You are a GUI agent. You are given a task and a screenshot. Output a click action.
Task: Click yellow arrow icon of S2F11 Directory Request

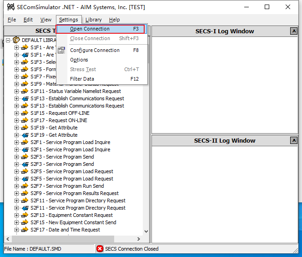25,200
